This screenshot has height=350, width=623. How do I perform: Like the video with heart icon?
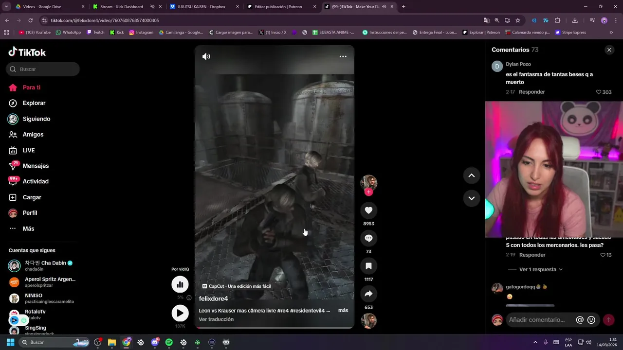pos(368,210)
